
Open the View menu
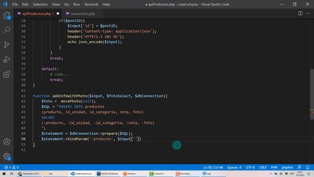tap(56, 4)
